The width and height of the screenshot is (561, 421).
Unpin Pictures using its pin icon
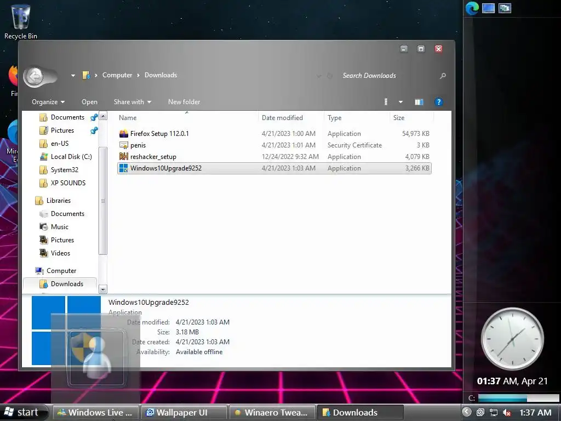coord(94,130)
